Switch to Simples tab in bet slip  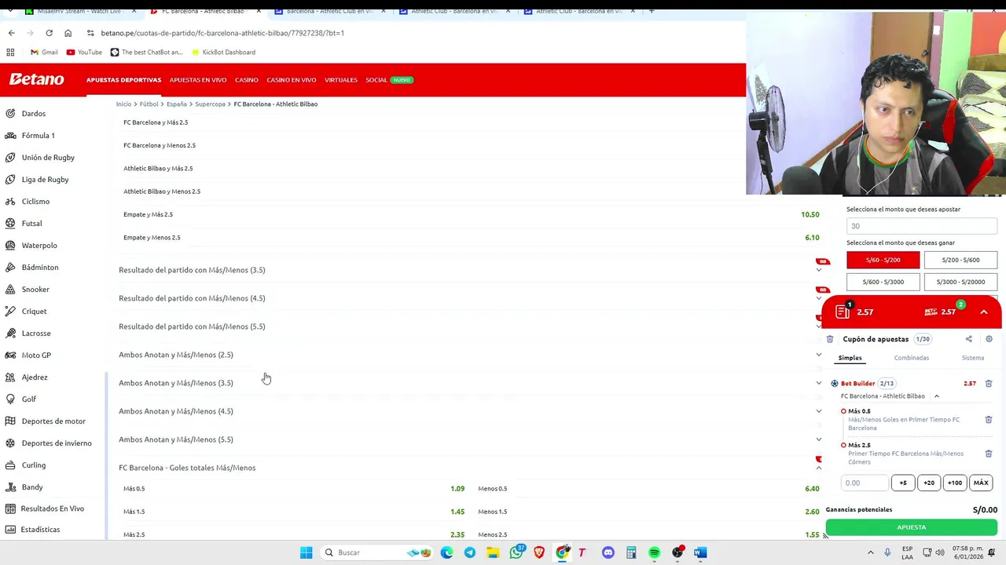[850, 358]
